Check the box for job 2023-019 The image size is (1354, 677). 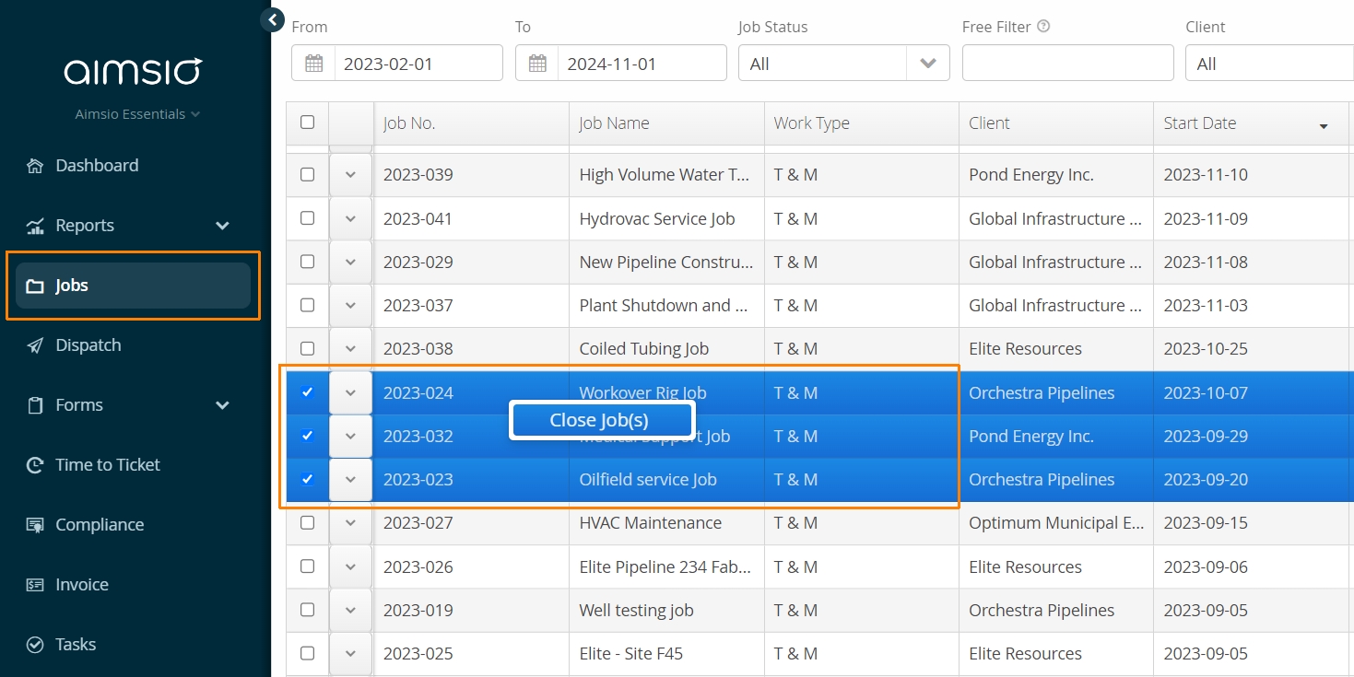click(308, 610)
